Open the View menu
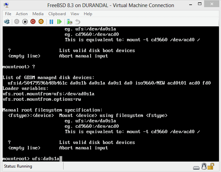The image size is (221, 172). click(x=75, y=14)
